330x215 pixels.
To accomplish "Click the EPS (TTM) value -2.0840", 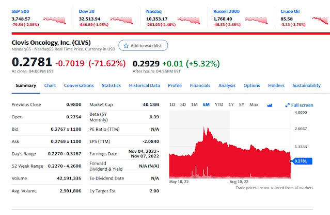I will (151, 141).
